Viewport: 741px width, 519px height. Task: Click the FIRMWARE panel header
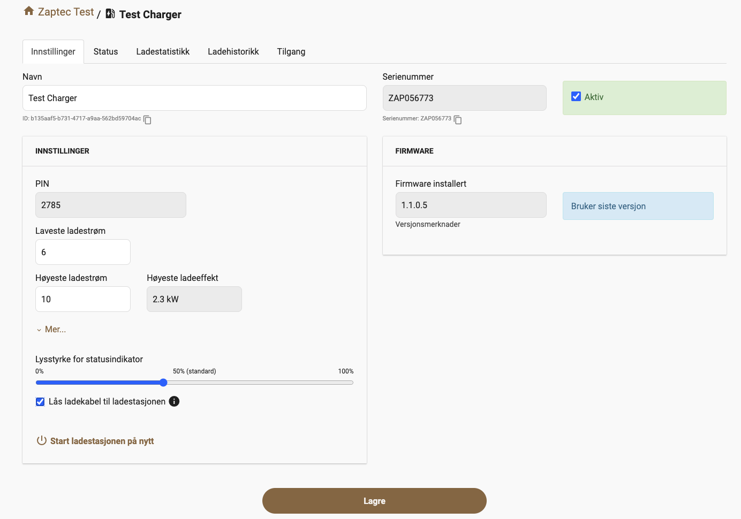coord(554,151)
